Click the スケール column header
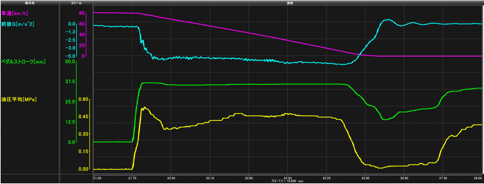Viewport: 484px width, 184px height. point(76,3)
